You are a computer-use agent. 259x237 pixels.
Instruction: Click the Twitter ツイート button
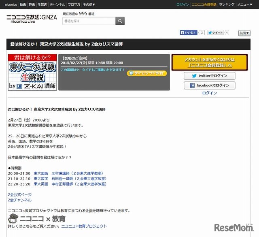215,32
